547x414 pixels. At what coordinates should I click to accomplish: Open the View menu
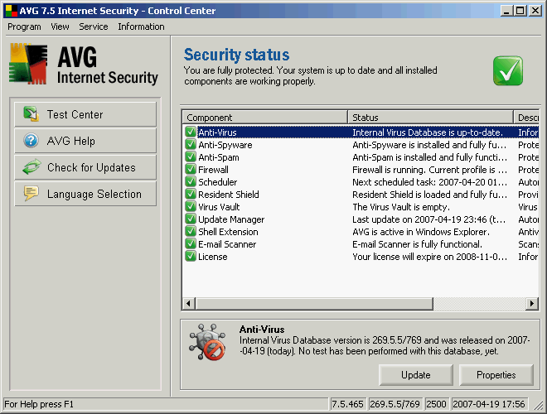coord(60,26)
